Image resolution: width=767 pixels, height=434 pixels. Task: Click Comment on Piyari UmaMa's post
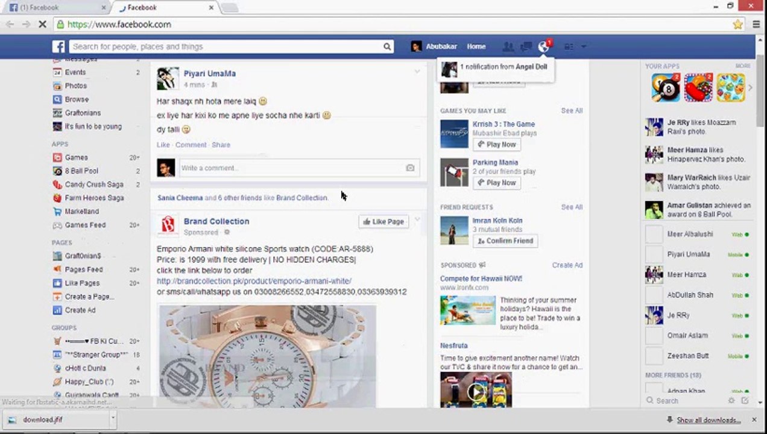tap(191, 145)
